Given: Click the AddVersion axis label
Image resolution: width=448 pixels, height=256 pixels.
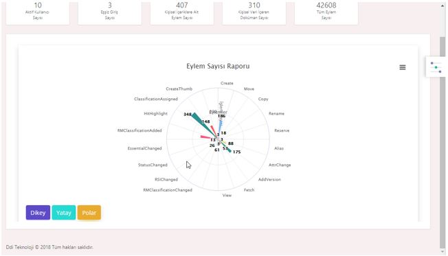Looking at the screenshot, I should click(x=269, y=180).
